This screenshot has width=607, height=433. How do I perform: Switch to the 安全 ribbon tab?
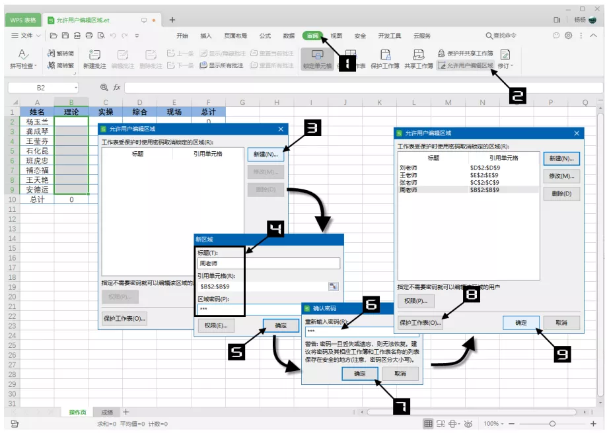pos(360,36)
